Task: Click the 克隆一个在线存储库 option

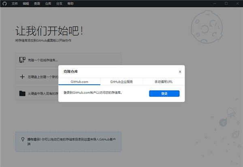Action: [x=68, y=60]
